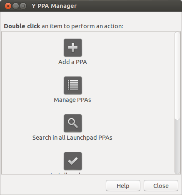Click the Close button in the dialog footer

[161, 186]
